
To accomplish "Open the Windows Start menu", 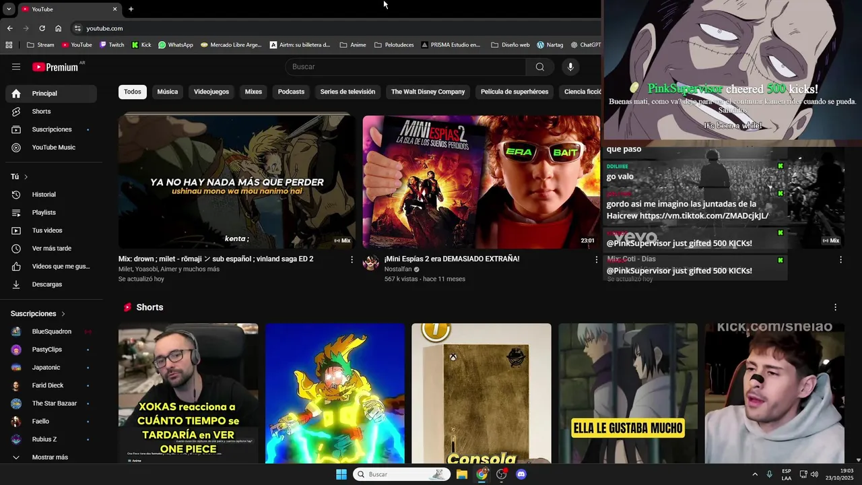I will point(341,474).
